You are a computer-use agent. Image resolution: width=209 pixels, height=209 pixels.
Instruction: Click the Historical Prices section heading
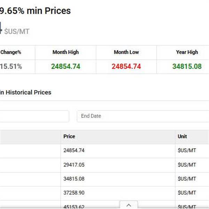coord(26,92)
